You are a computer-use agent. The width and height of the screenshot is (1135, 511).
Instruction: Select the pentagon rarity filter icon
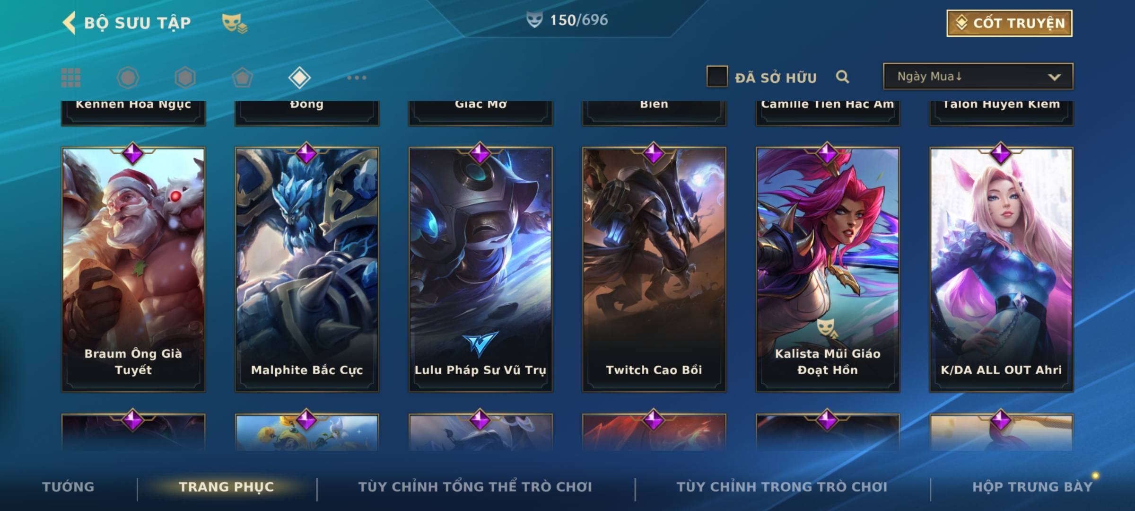click(x=242, y=78)
